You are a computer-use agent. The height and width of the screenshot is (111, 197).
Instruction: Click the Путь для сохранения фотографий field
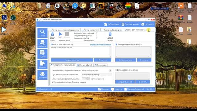(96, 75)
